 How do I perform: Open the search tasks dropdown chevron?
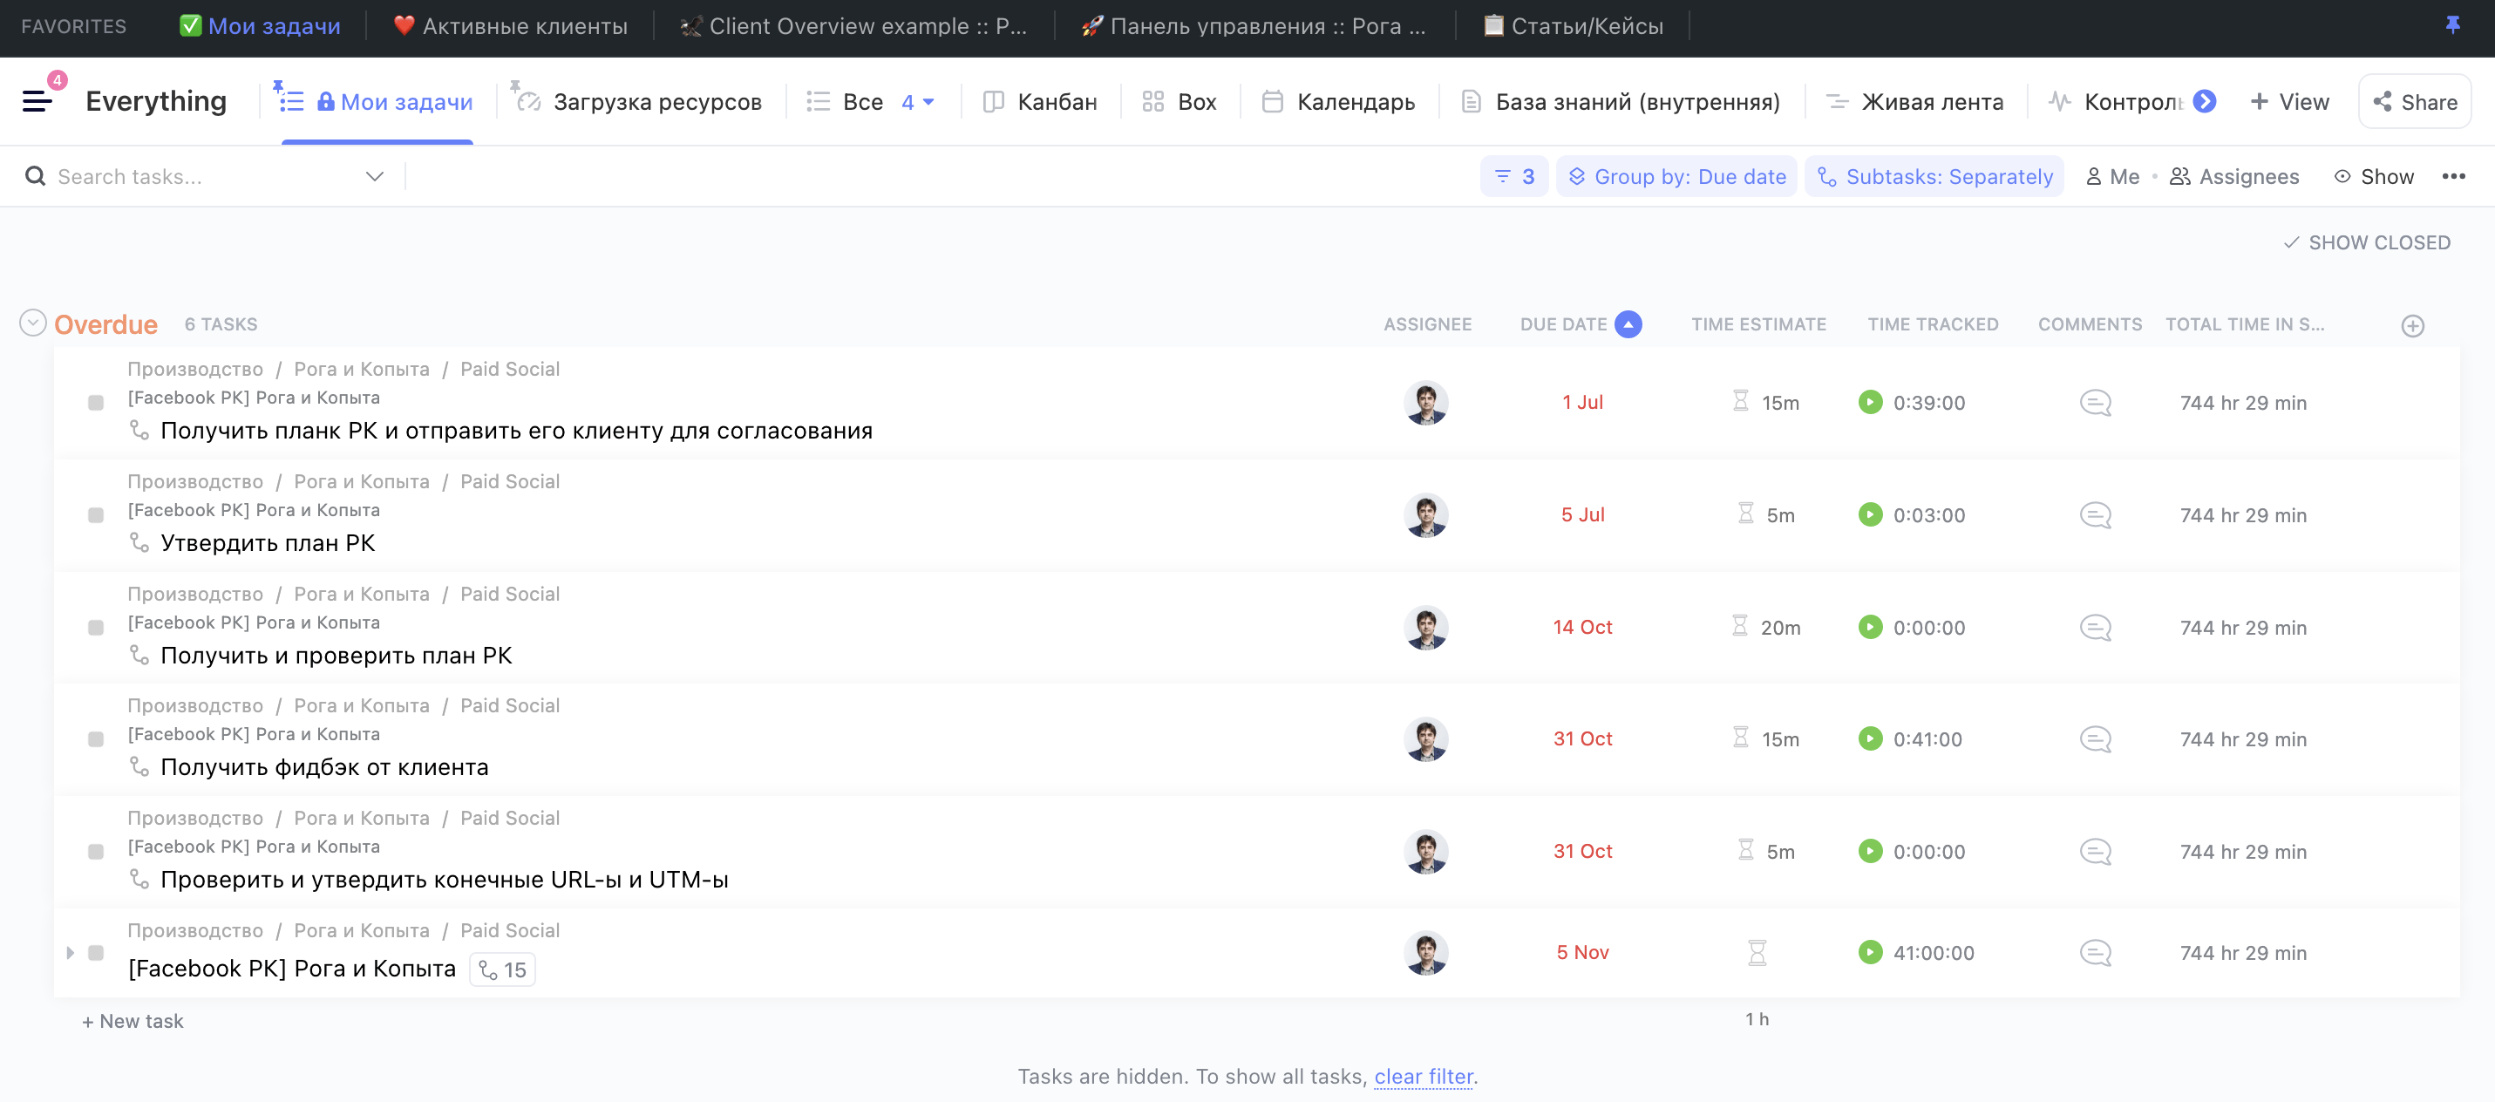tap(374, 176)
